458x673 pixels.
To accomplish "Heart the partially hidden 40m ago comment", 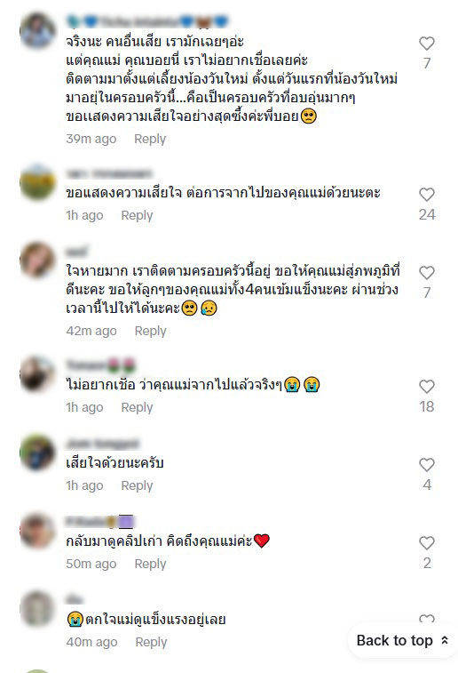I will pyautogui.click(x=426, y=619).
